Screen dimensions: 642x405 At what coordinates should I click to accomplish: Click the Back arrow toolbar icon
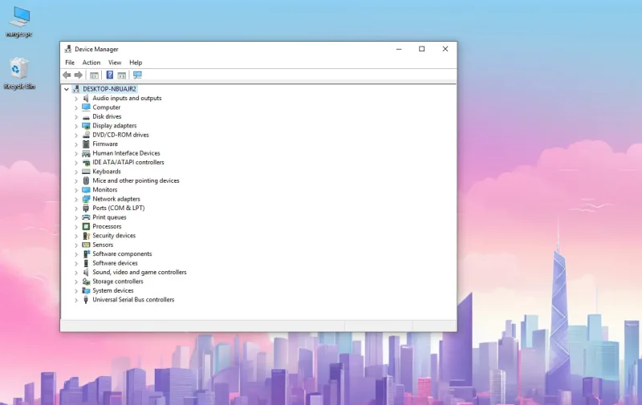tap(67, 75)
